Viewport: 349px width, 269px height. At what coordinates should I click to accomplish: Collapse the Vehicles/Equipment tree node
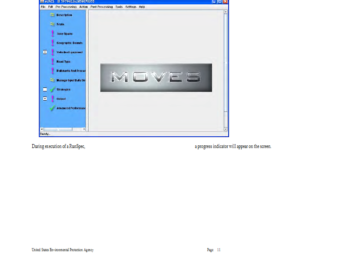(x=45, y=52)
